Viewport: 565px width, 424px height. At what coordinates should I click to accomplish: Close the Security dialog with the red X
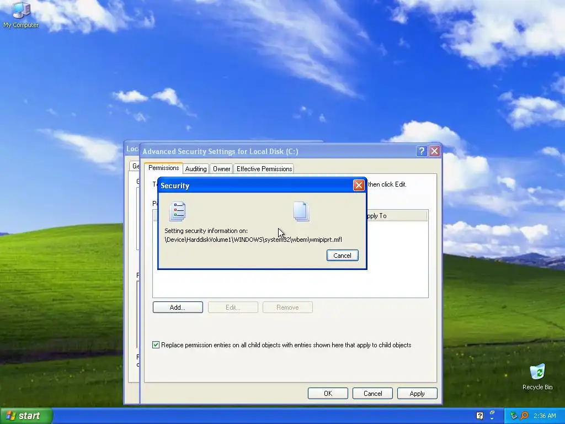[358, 185]
